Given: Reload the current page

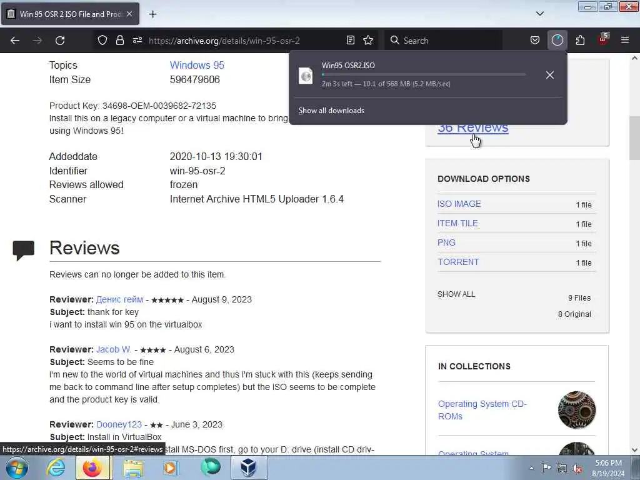Looking at the screenshot, I should click(x=60, y=41).
